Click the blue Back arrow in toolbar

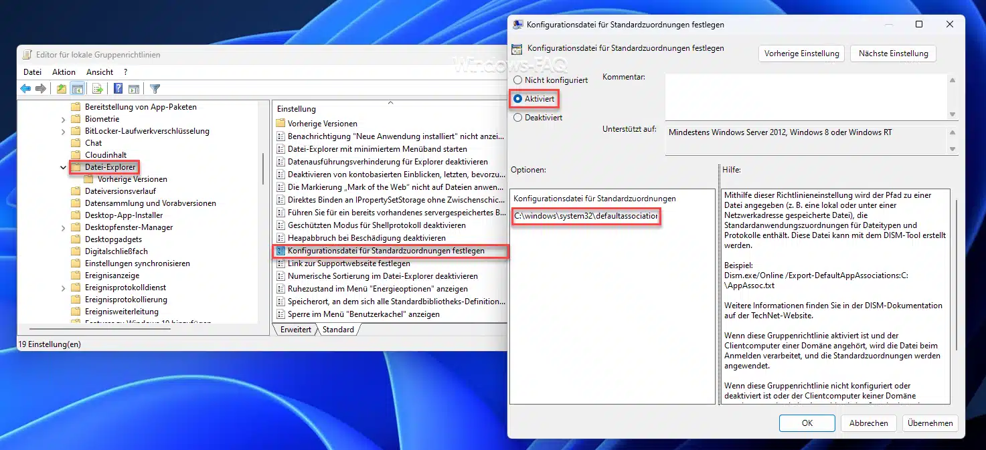[25, 89]
